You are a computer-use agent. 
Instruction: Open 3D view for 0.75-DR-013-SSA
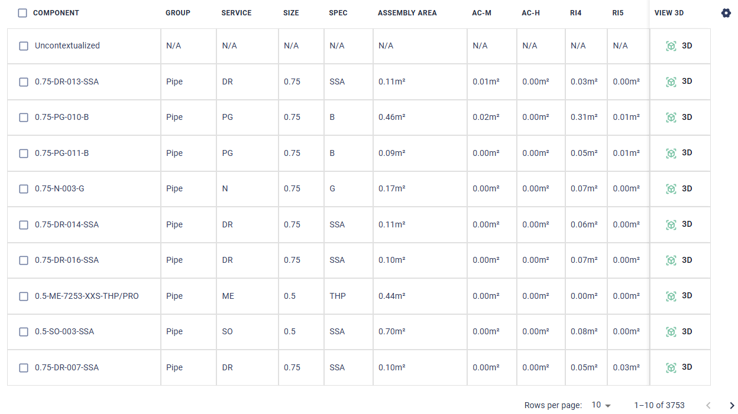[x=679, y=82]
